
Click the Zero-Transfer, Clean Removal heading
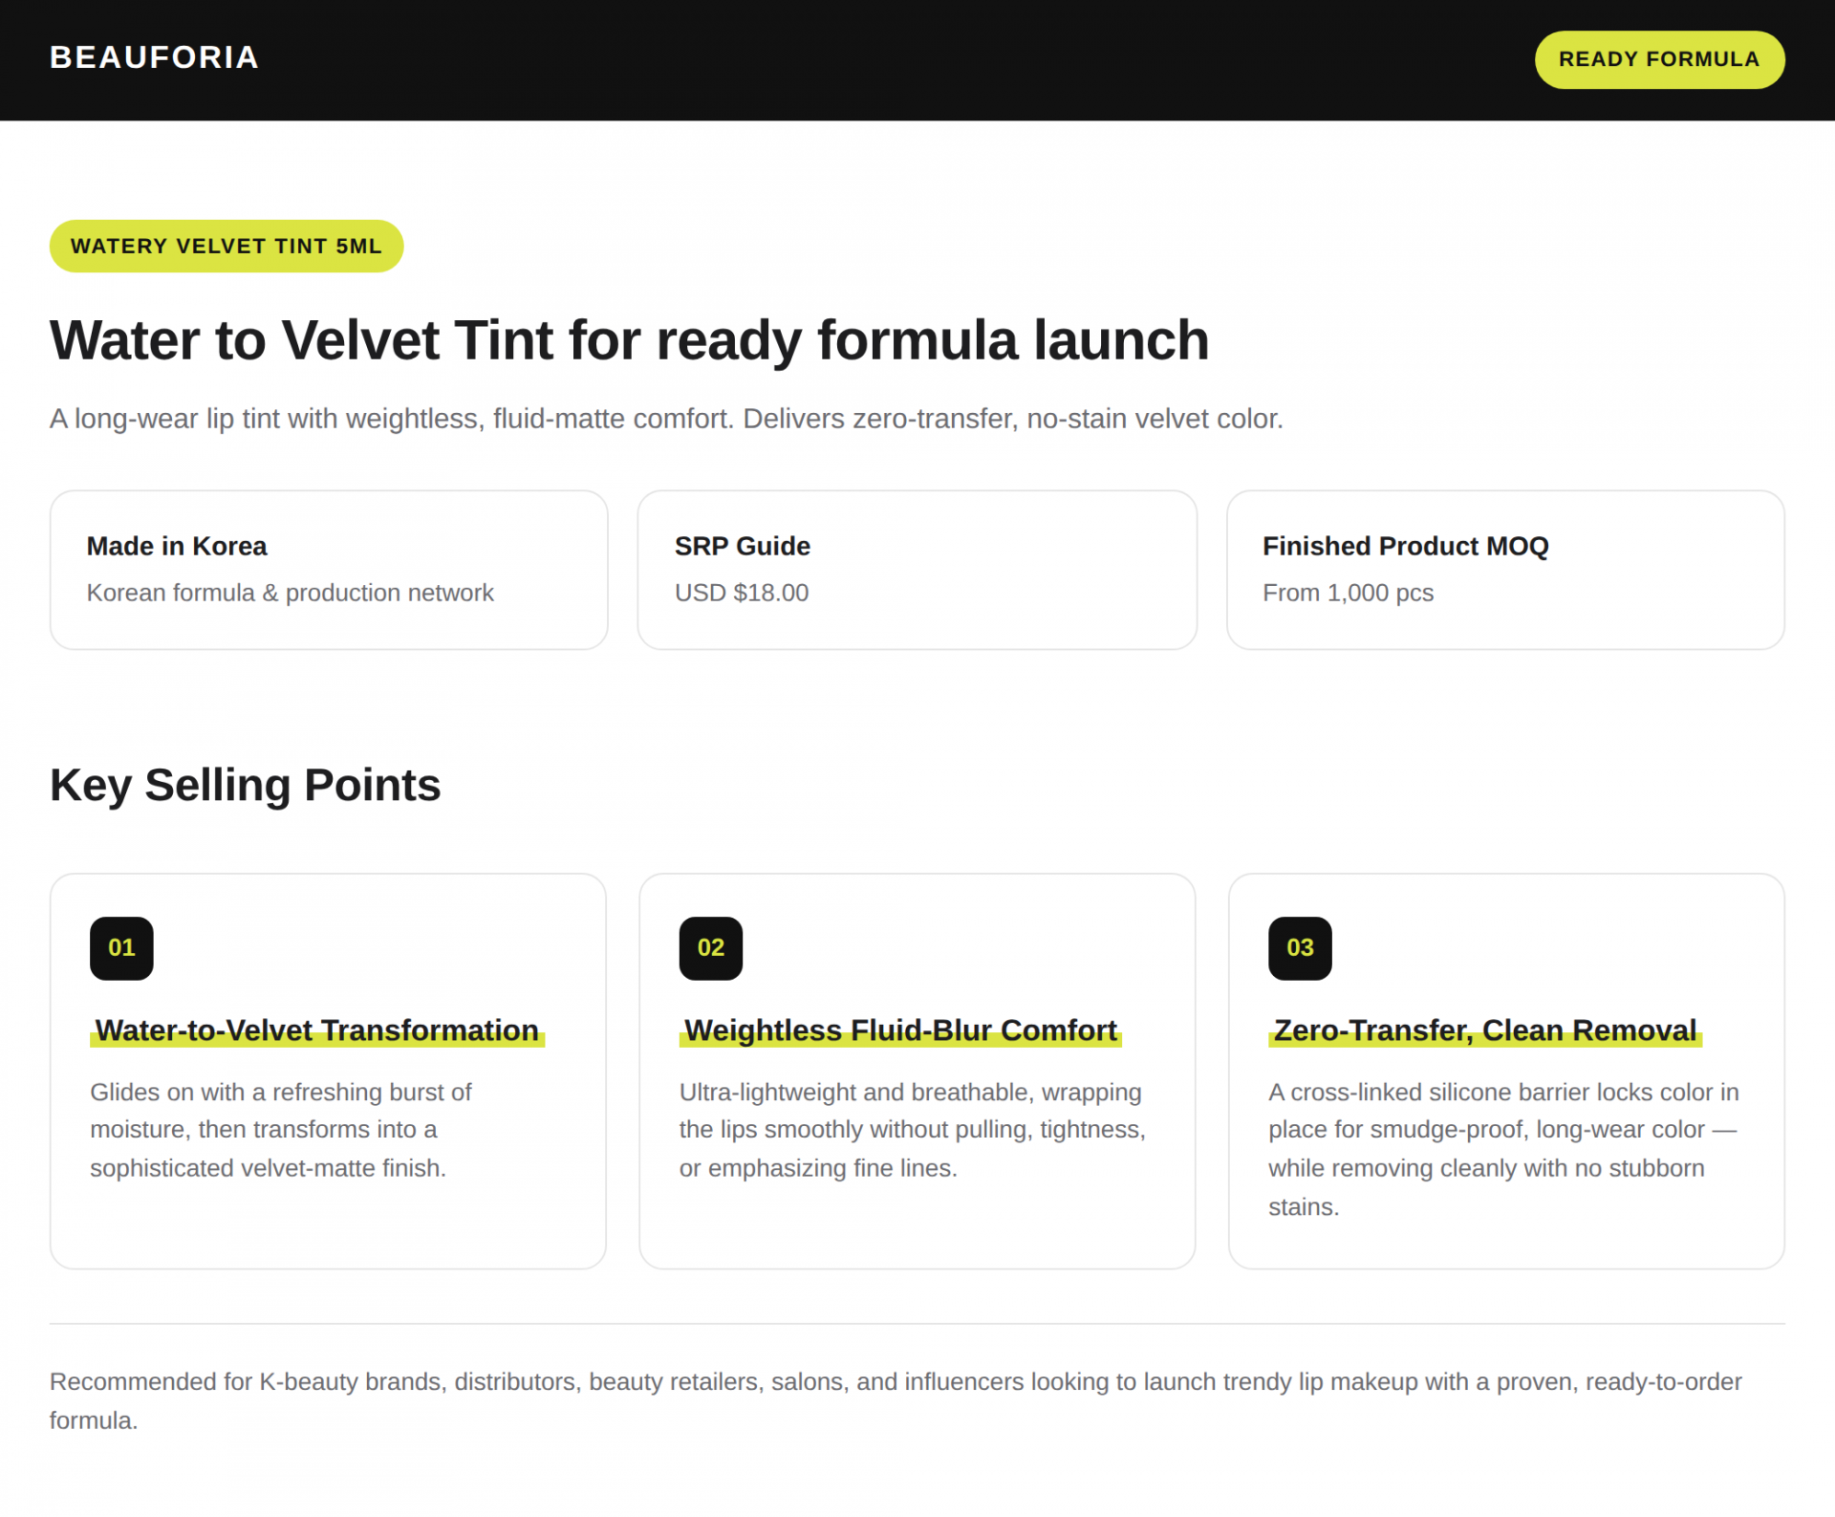click(1485, 1030)
